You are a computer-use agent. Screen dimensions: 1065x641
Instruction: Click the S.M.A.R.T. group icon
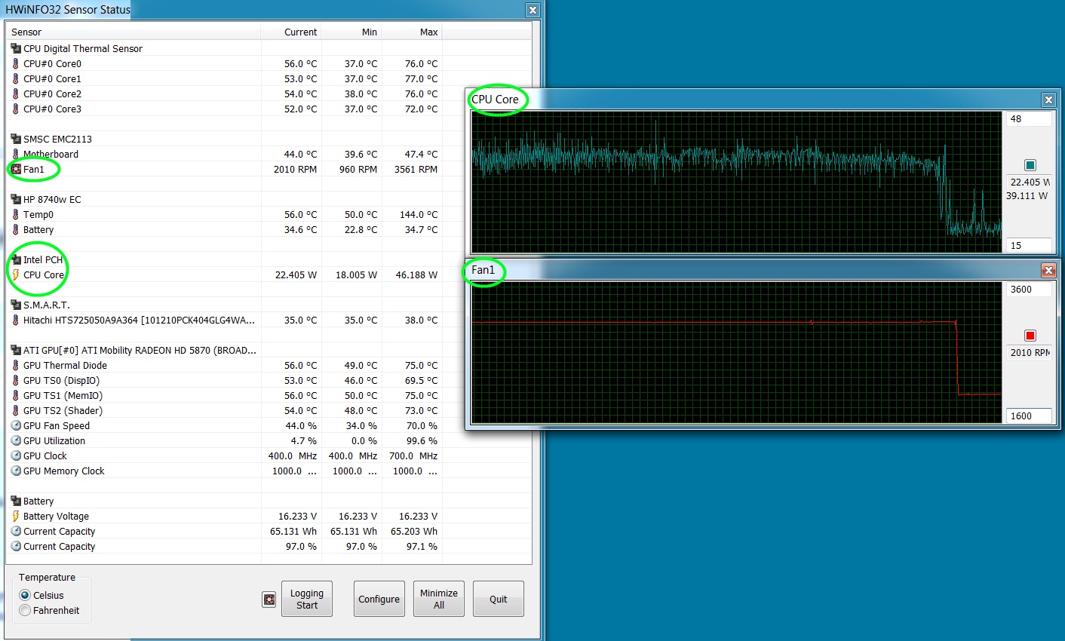16,305
